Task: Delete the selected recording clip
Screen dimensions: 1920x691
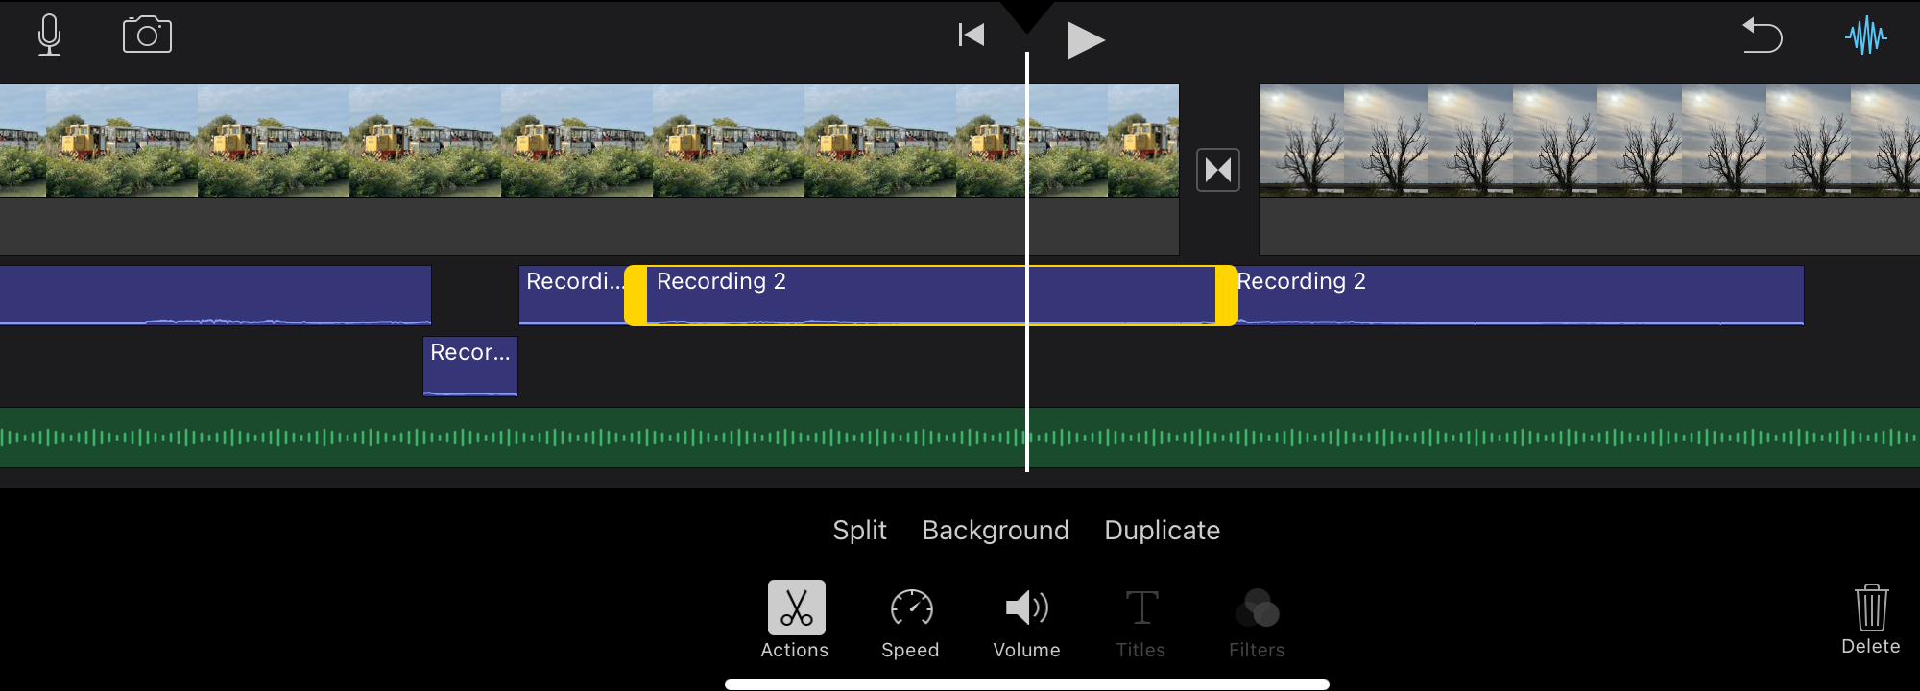Action: click(x=1871, y=620)
